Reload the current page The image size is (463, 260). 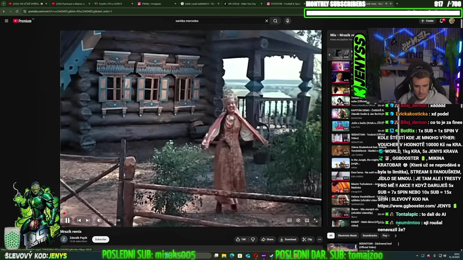point(17,11)
